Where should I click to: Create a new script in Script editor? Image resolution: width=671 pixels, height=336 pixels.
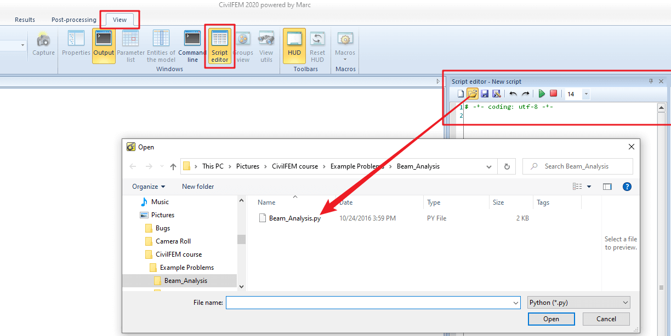click(x=460, y=94)
